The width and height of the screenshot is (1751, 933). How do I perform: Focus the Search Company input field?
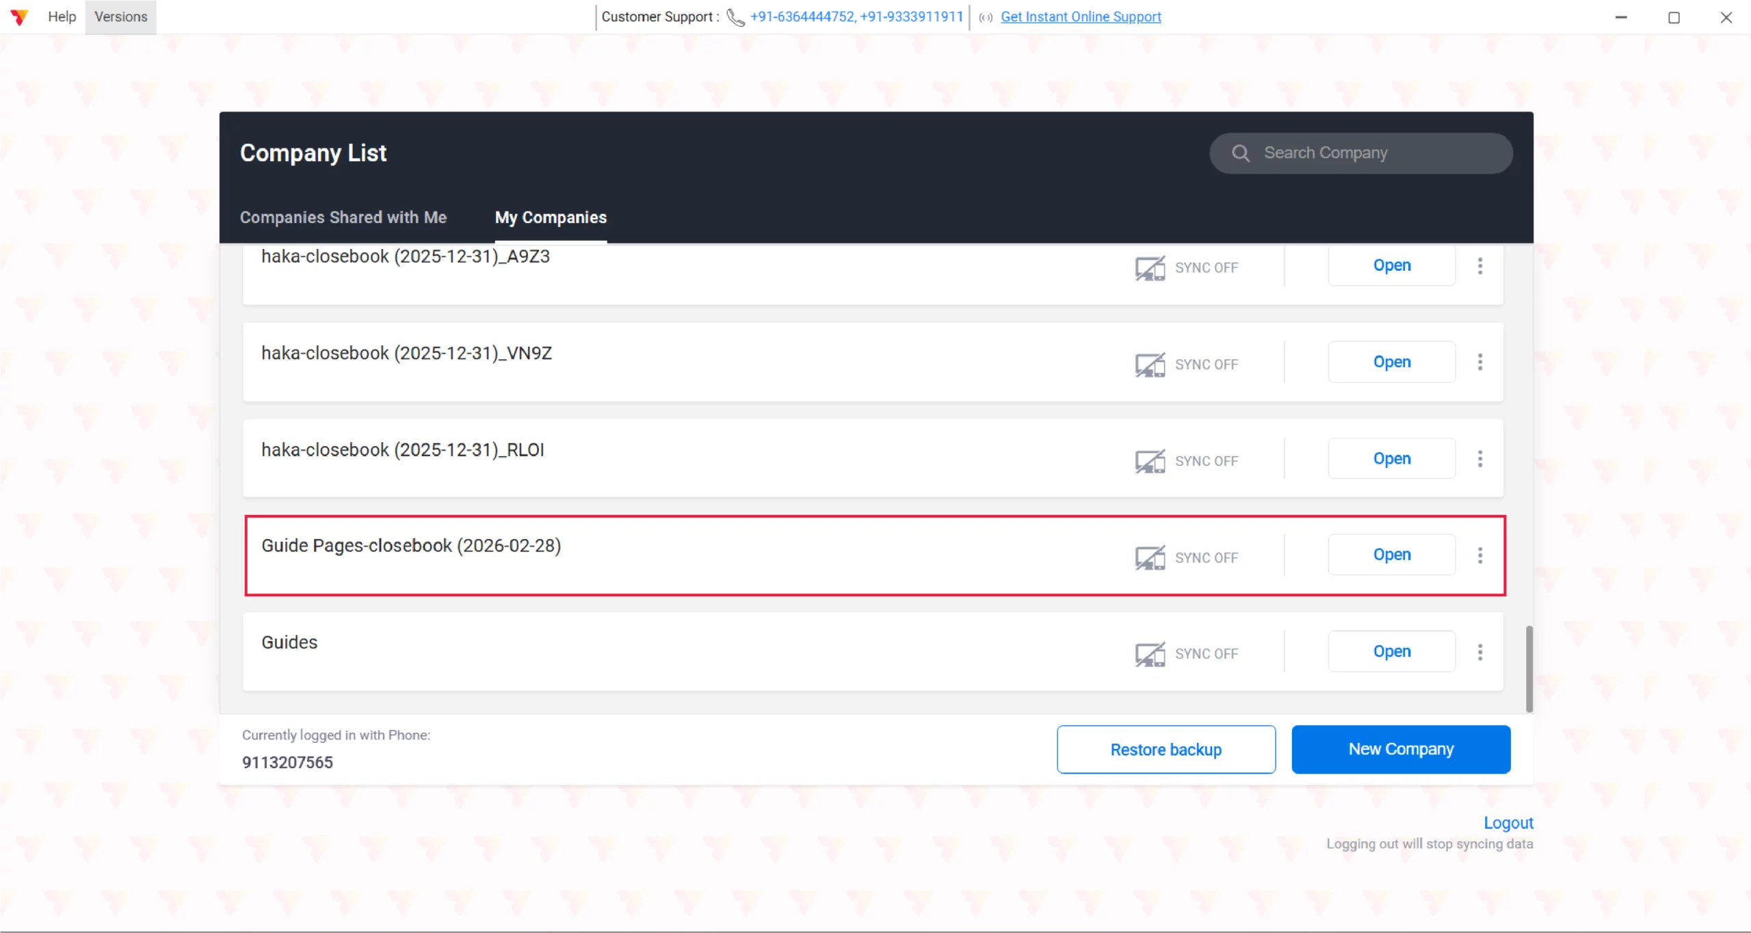click(x=1361, y=153)
